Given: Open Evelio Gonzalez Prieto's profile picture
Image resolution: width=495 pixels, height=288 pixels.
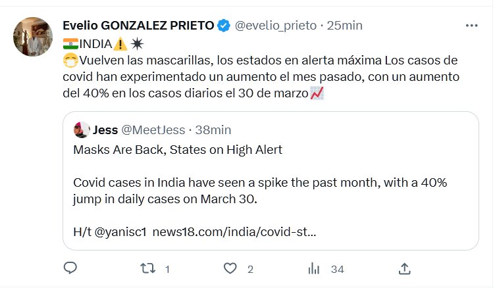Looking at the screenshot, I should (34, 37).
